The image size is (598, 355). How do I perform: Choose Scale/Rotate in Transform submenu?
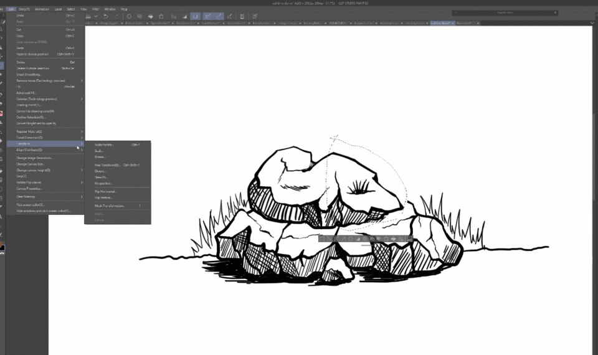pos(118,144)
